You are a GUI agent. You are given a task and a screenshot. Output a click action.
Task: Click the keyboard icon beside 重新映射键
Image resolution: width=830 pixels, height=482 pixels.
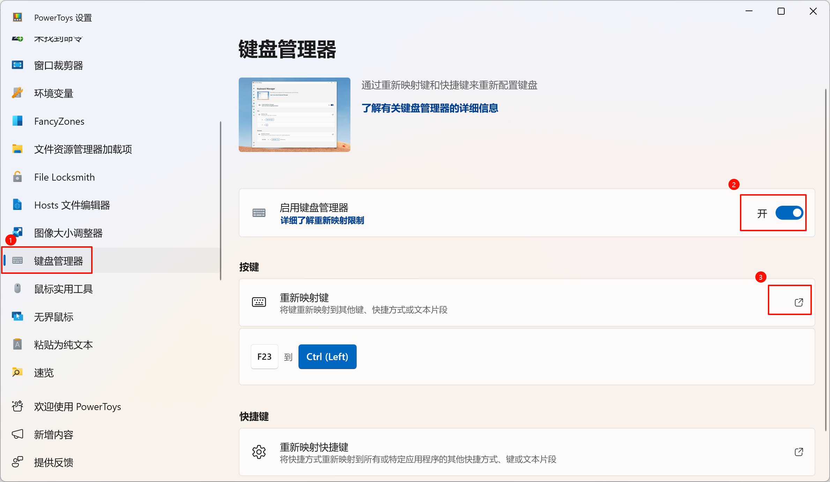click(x=259, y=302)
